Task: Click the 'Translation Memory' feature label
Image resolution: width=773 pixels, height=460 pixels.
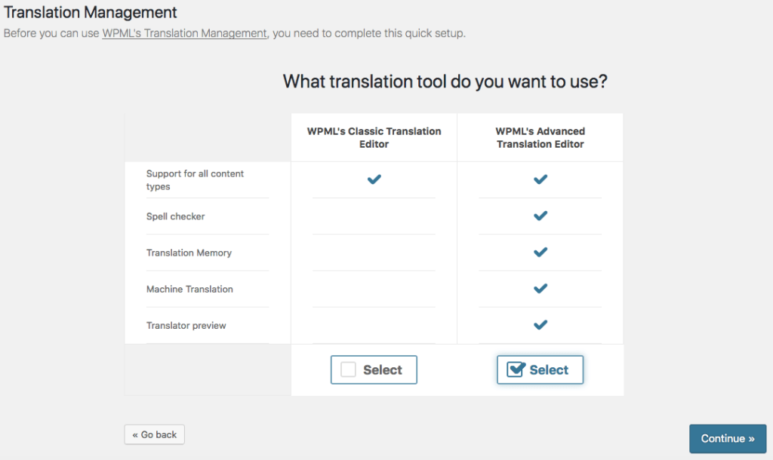Action: [x=189, y=253]
